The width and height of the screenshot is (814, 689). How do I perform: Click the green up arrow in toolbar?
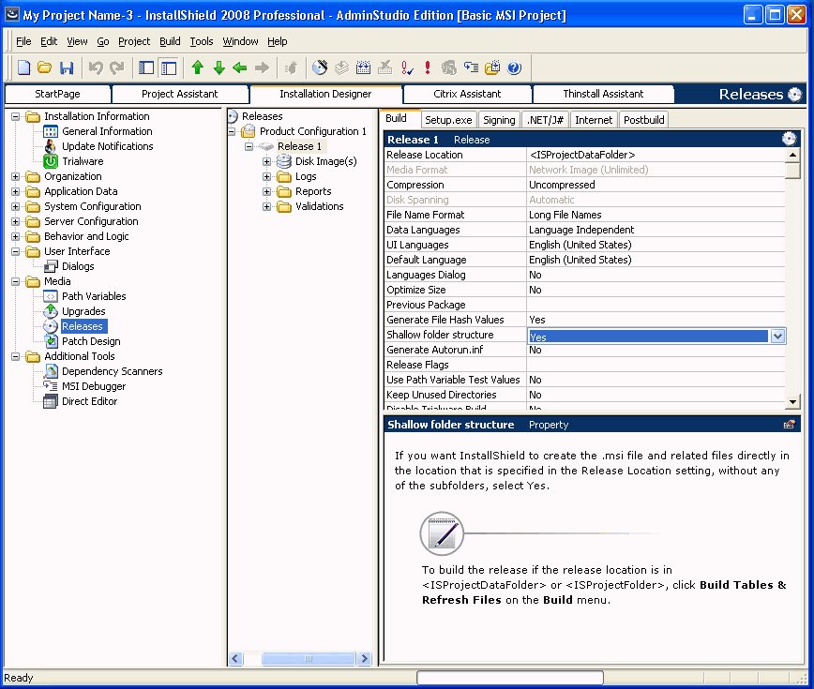197,67
